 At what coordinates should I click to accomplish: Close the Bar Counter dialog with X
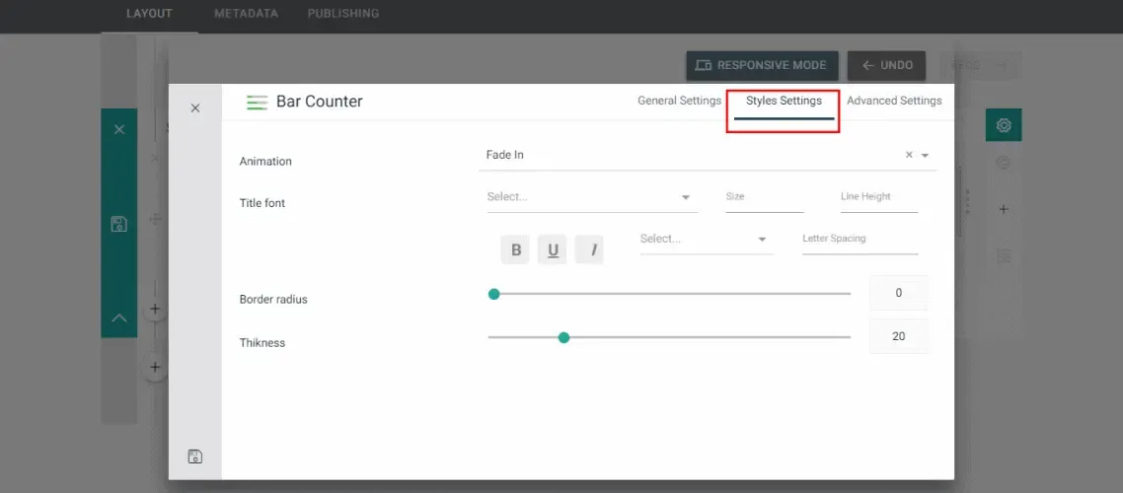pyautogui.click(x=194, y=108)
